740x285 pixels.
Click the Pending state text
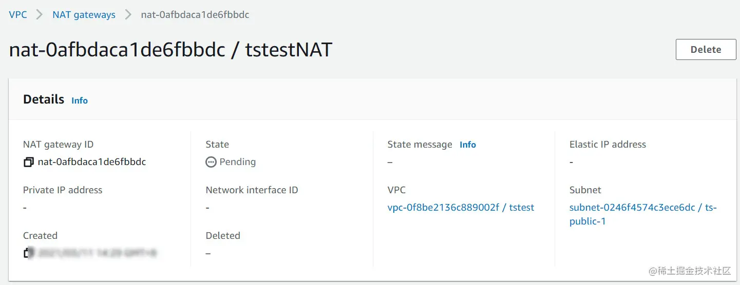point(237,162)
